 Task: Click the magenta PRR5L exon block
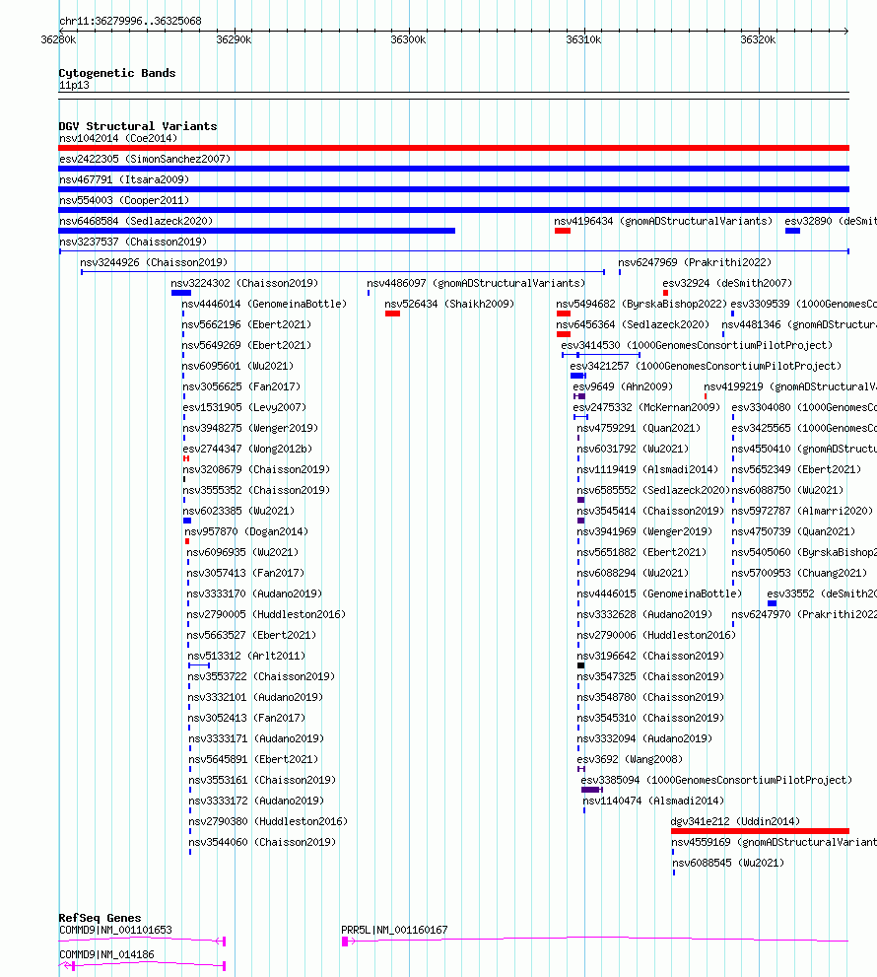pos(345,942)
